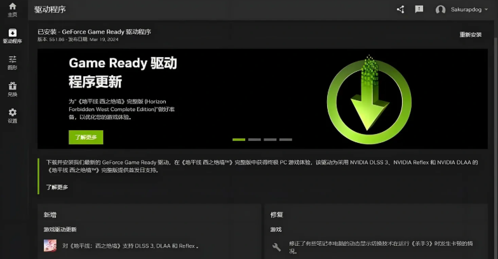Click the wrench icon under 修复
498x259 pixels.
coord(276,247)
